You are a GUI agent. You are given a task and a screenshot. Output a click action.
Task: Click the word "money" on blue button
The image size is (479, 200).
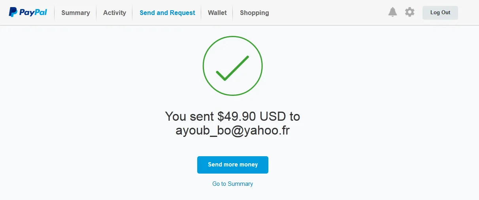coord(249,164)
